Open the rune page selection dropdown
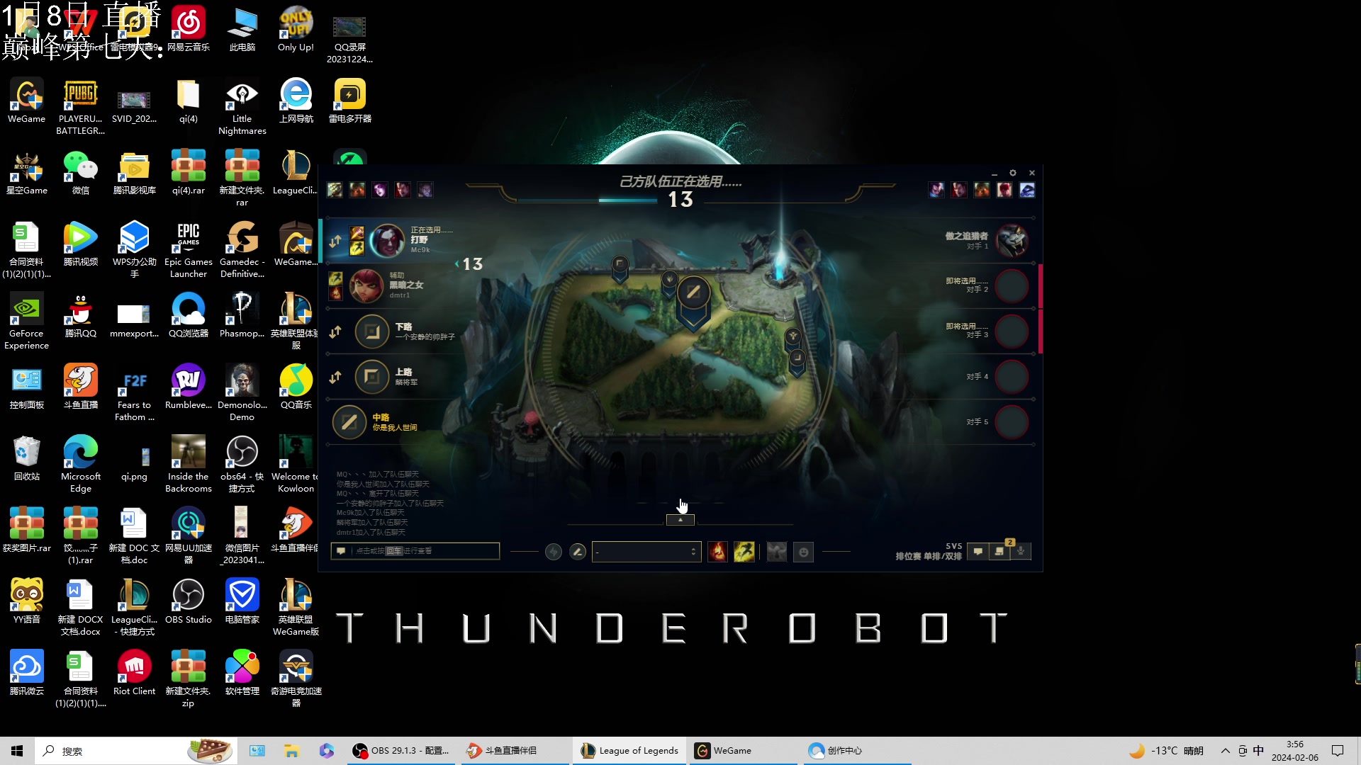This screenshot has width=1361, height=765. tap(646, 552)
